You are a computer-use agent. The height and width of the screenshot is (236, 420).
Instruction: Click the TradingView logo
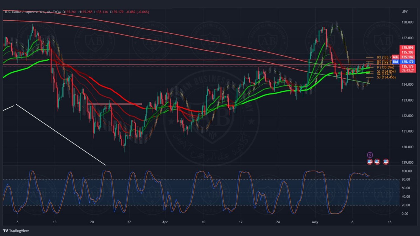click(x=16, y=231)
